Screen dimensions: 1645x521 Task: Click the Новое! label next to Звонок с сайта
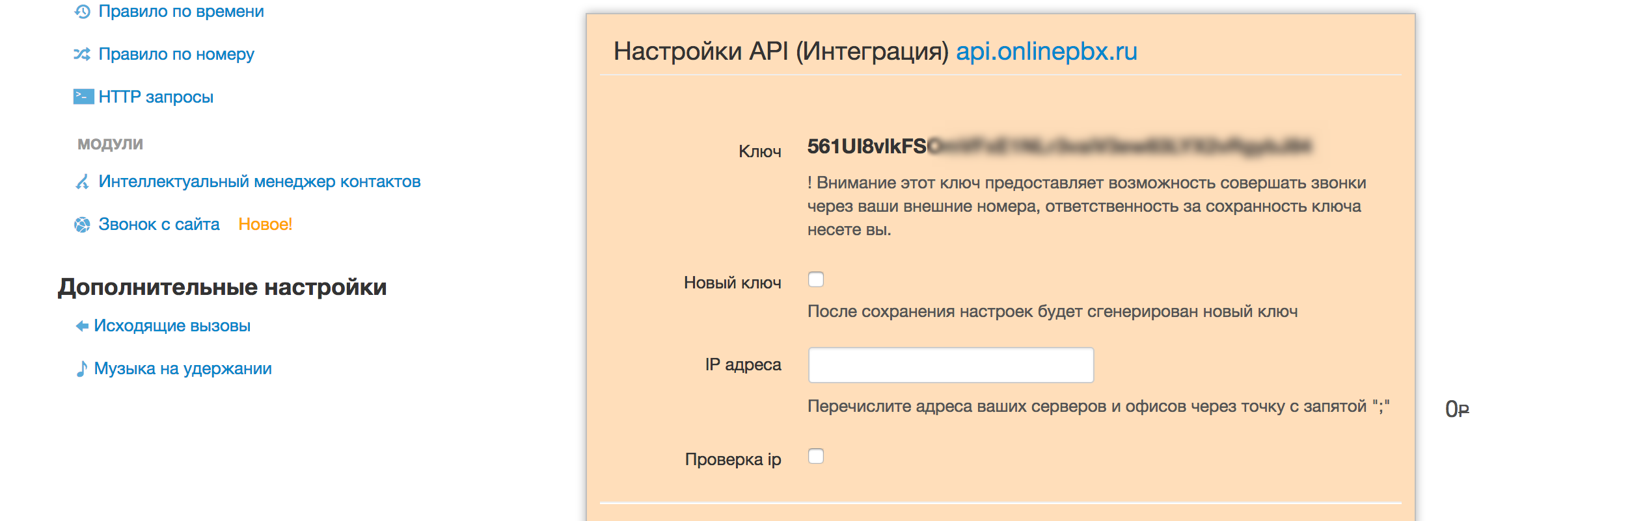pos(265,224)
